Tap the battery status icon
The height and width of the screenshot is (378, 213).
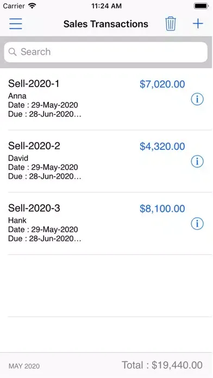[x=201, y=6]
